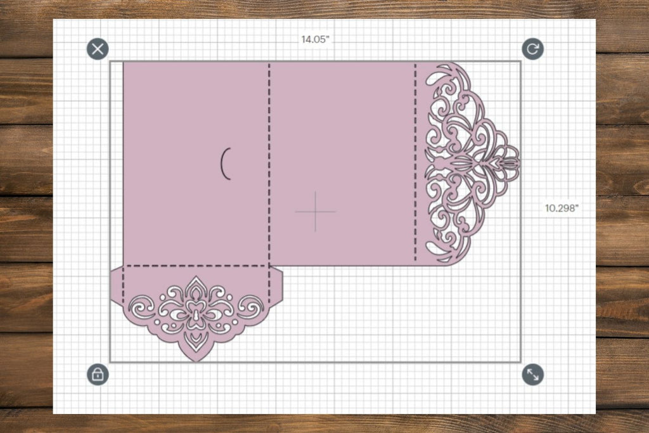This screenshot has width=649, height=433.
Task: Click the rotate handle icon
Action: 532,49
